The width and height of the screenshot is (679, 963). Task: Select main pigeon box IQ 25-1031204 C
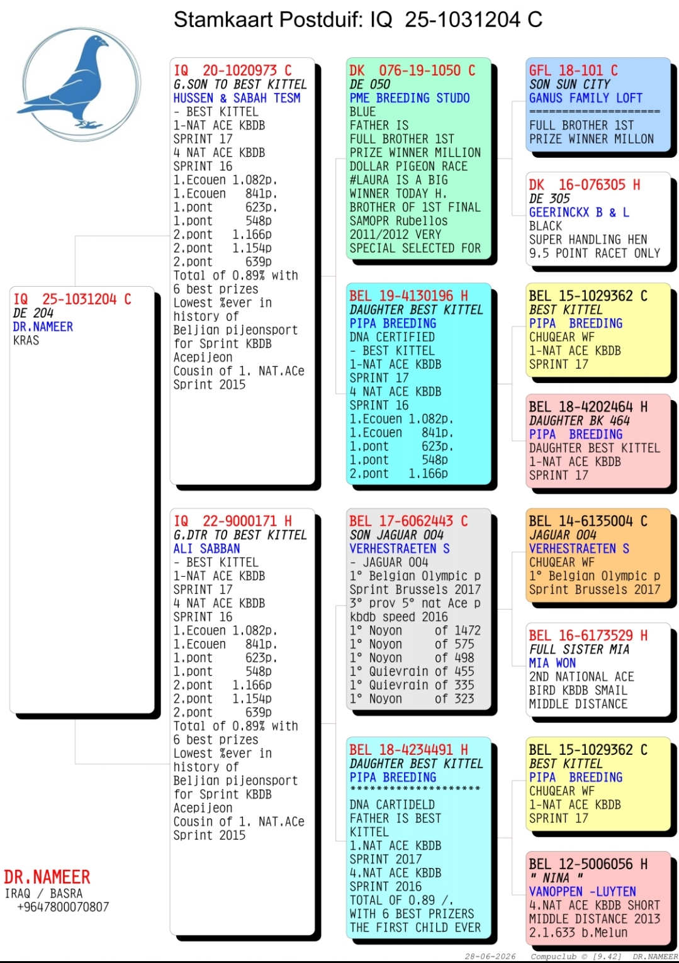[x=82, y=499]
